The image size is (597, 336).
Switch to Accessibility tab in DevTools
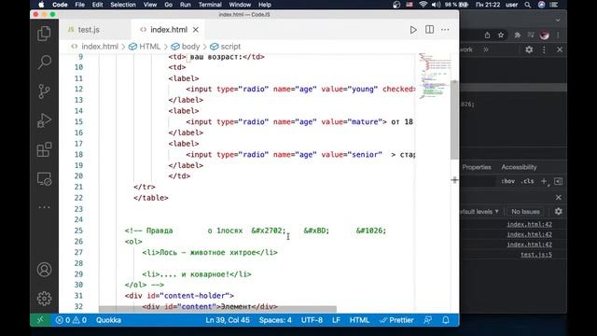[519, 167]
